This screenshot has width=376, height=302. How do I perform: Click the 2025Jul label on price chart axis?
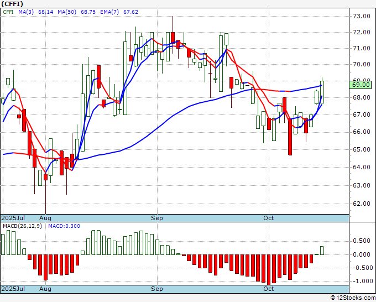(x=13, y=218)
